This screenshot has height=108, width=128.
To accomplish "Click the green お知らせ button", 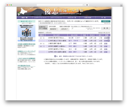I will 106,21.
